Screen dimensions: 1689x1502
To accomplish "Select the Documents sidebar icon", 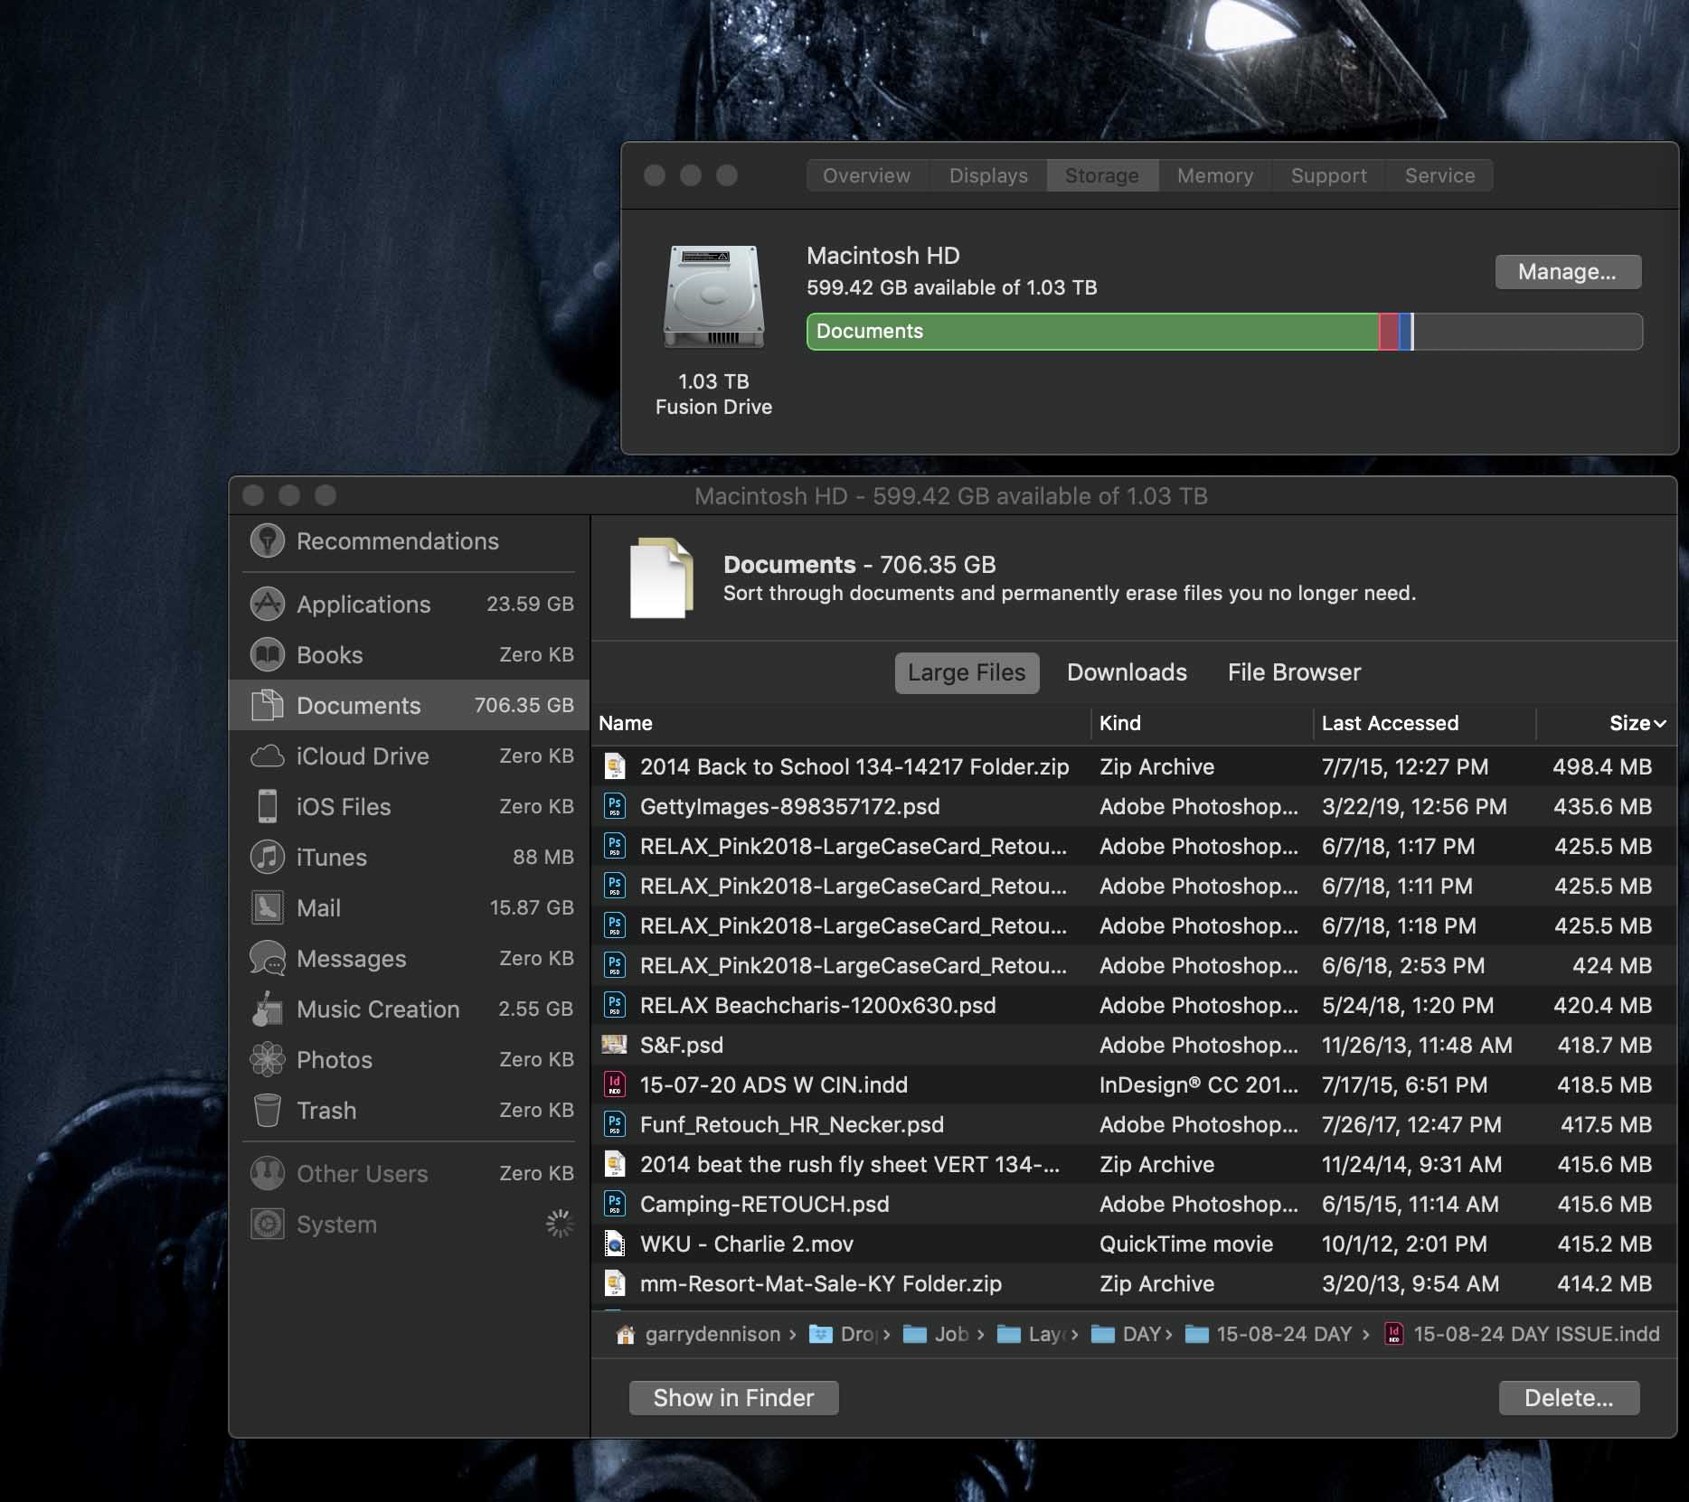I will pyautogui.click(x=267, y=705).
